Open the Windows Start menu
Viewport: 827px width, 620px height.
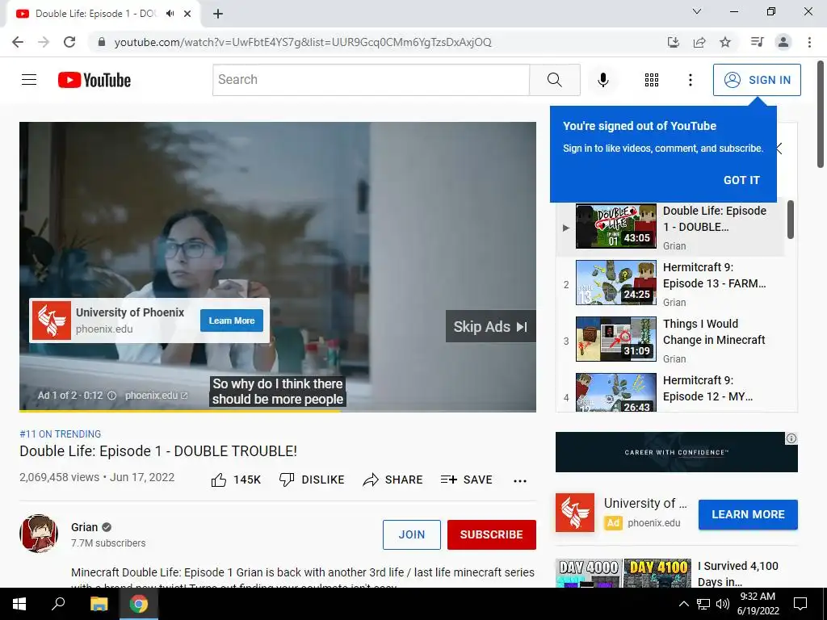[x=19, y=604]
